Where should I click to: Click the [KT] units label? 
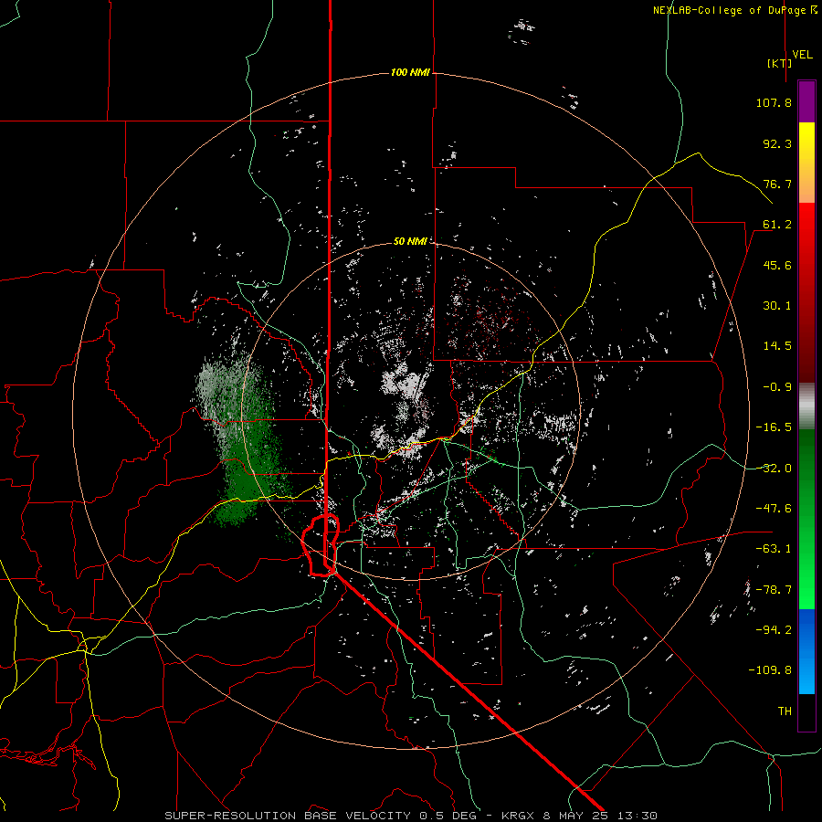(779, 63)
